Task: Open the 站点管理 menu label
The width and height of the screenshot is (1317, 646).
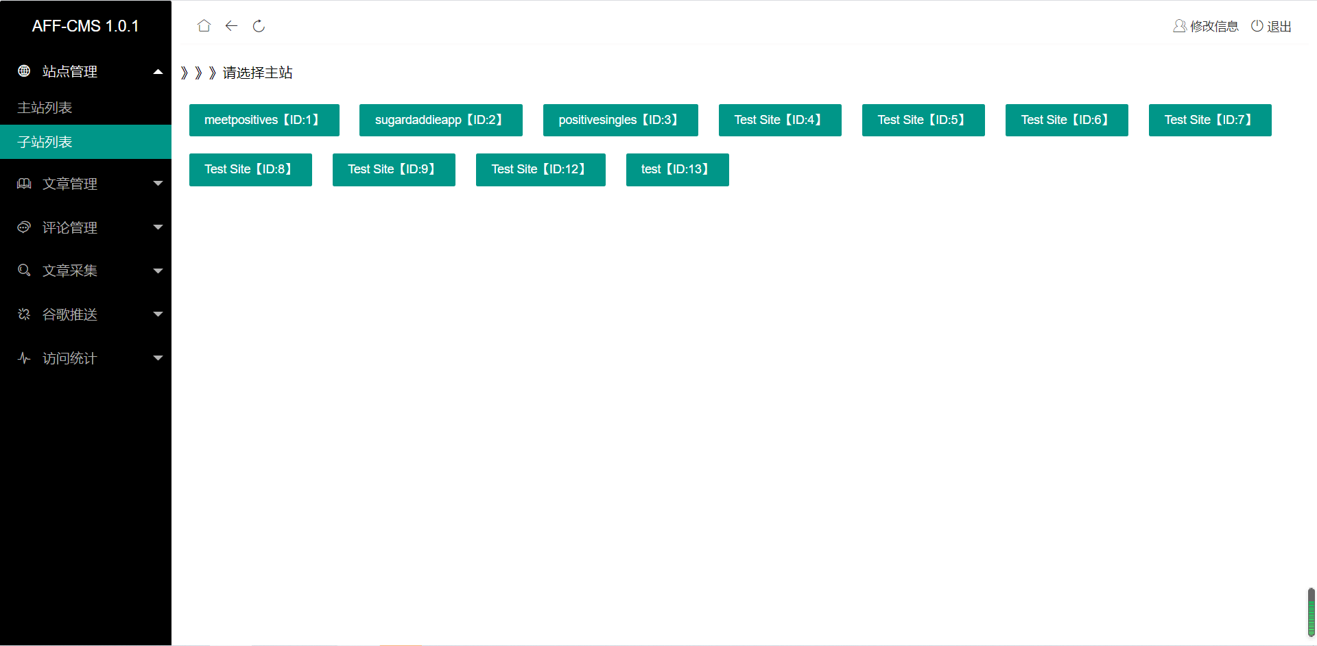Action: coord(70,71)
